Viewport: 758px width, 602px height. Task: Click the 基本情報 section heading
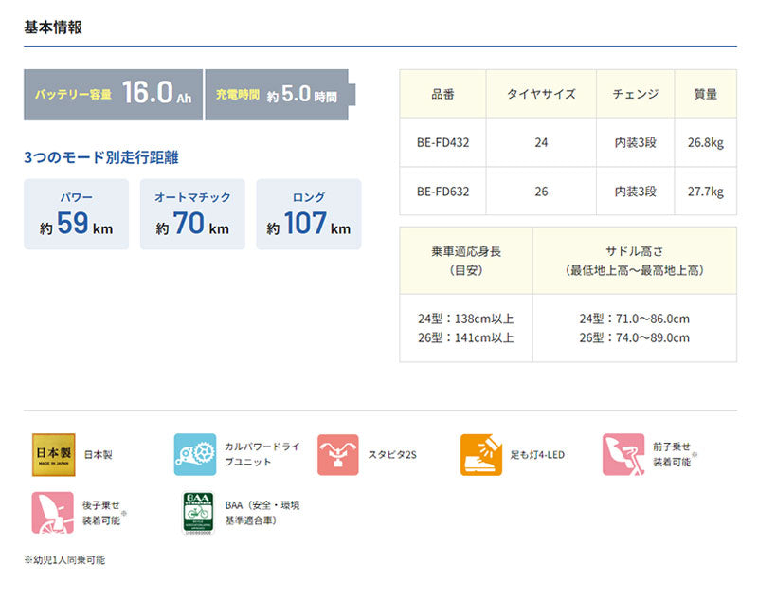coord(53,27)
